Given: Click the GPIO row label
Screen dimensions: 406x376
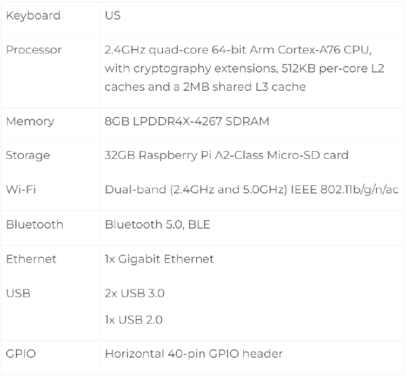Looking at the screenshot, I should [x=19, y=354].
